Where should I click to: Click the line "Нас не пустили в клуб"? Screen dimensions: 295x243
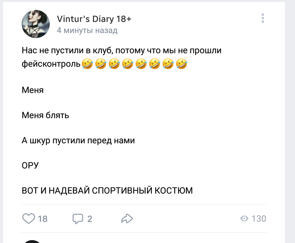[x=67, y=51]
